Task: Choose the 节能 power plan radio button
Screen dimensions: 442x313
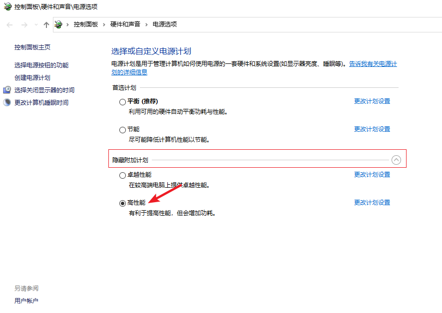Action: tap(122, 130)
